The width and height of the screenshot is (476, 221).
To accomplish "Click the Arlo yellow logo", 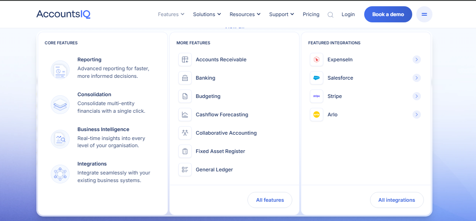I will 317,115.
